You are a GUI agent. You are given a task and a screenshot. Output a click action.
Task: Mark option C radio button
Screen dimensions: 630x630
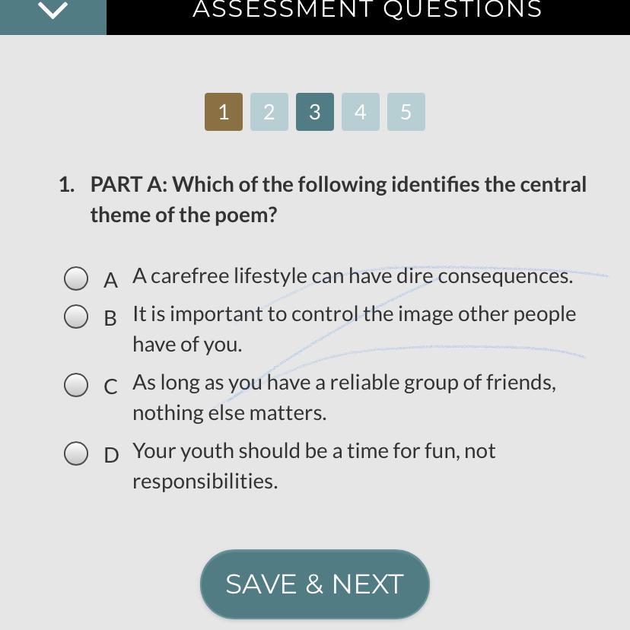tap(76, 385)
